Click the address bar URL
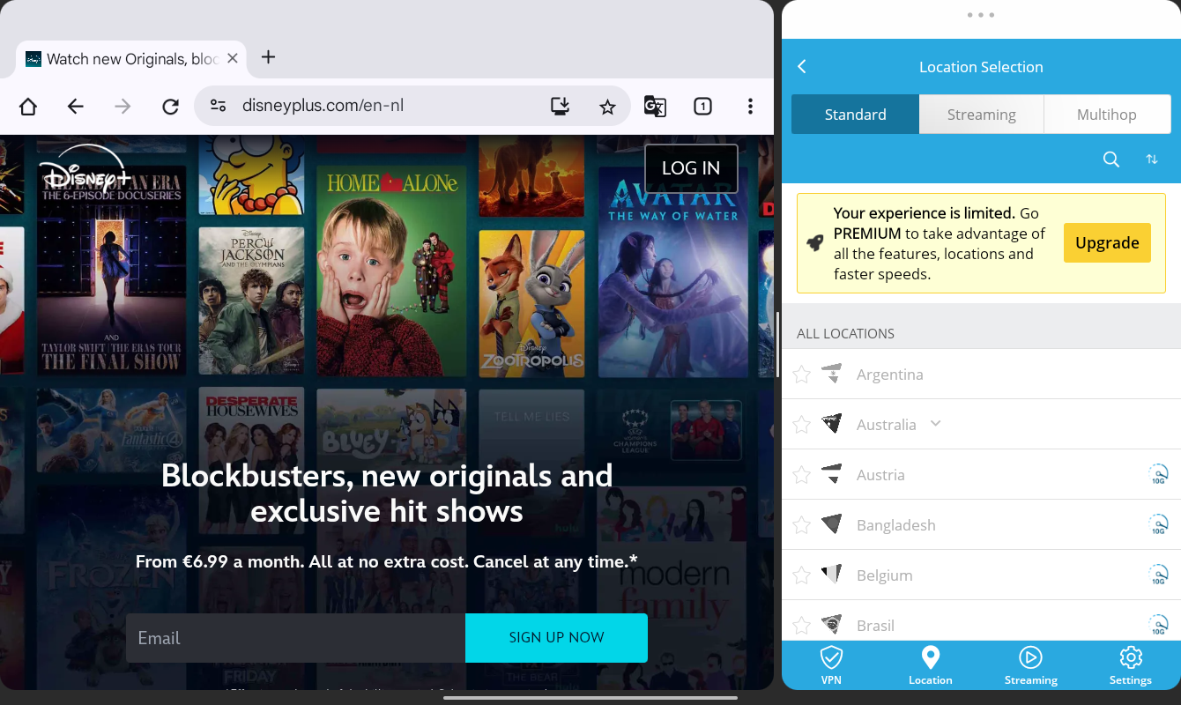Screen dimensions: 1181x705 (323, 107)
